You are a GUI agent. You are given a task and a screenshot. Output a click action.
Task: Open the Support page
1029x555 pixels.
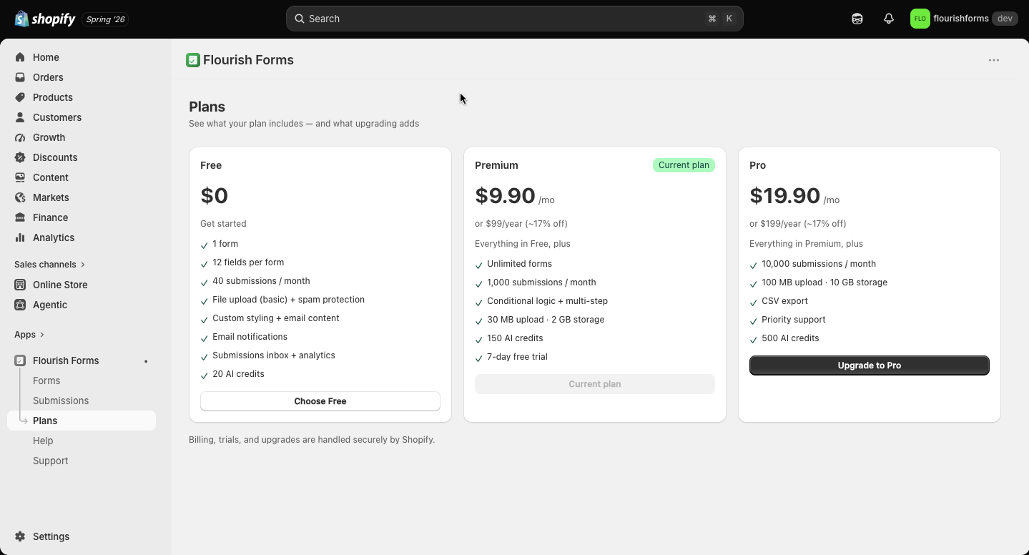click(51, 461)
